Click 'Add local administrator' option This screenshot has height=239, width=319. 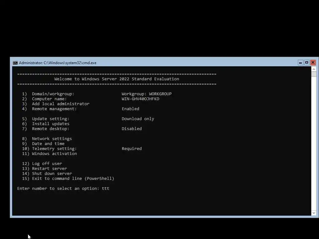pos(61,104)
